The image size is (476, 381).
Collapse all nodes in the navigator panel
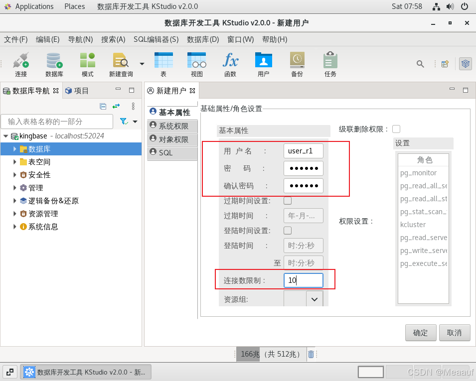[103, 106]
